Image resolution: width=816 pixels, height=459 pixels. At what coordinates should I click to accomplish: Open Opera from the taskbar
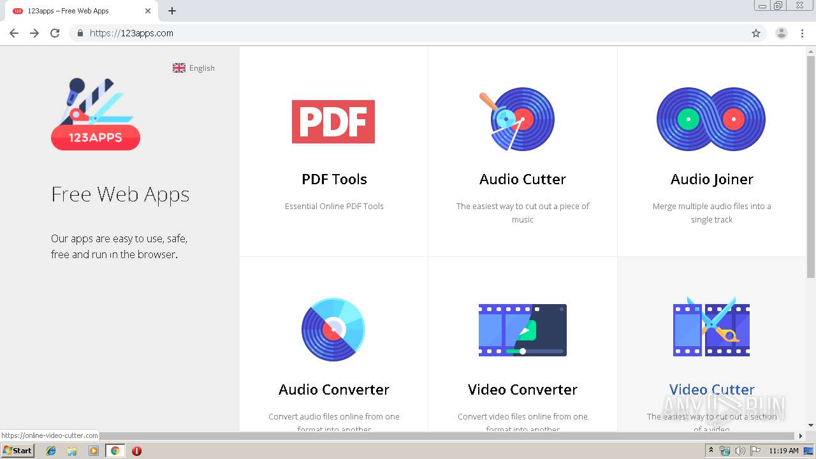coord(136,451)
